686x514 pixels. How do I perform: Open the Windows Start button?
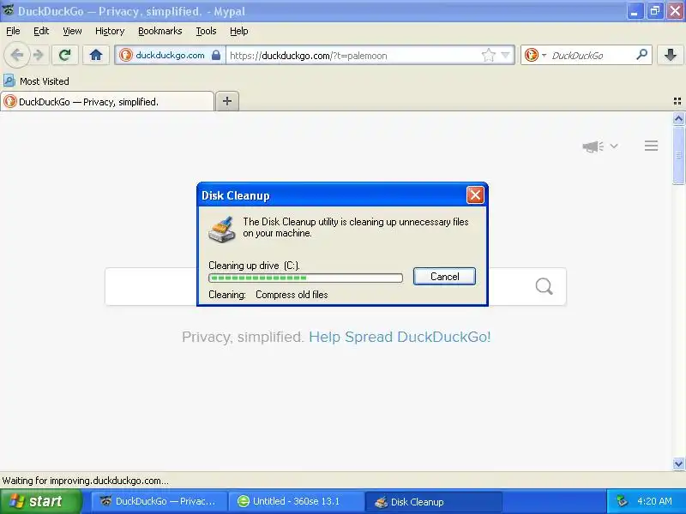(x=41, y=501)
